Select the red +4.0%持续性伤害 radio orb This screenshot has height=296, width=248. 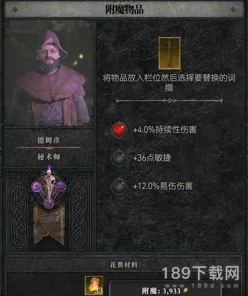[119, 130]
